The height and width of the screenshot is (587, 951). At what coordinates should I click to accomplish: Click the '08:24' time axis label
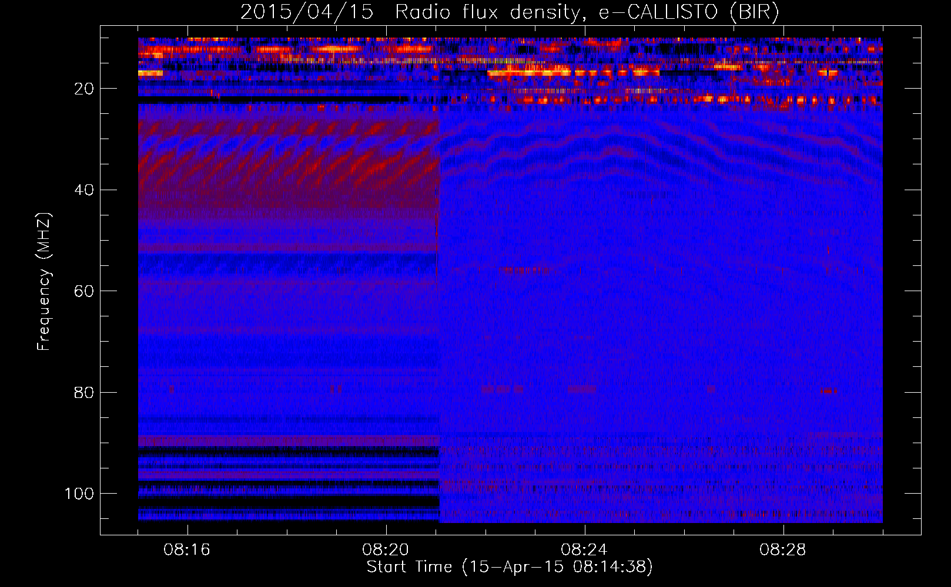click(584, 550)
